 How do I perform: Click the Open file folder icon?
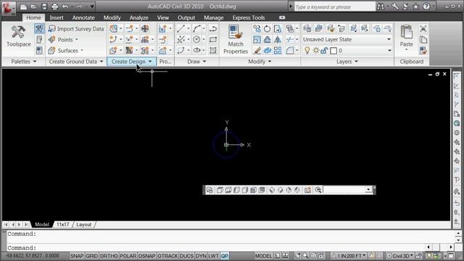pyautogui.click(x=33, y=7)
